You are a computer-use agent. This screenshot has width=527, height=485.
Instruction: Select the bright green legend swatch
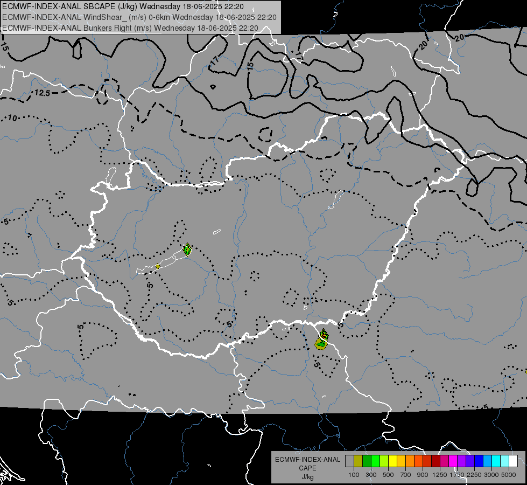[x=375, y=461]
